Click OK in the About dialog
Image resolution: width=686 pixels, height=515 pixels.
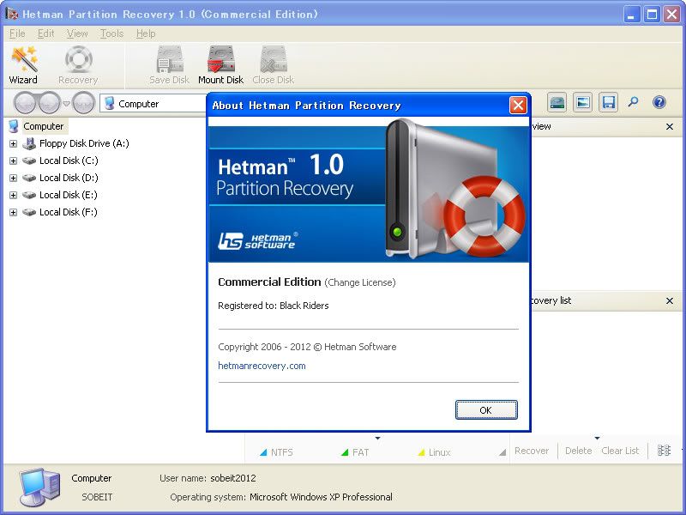pos(486,410)
